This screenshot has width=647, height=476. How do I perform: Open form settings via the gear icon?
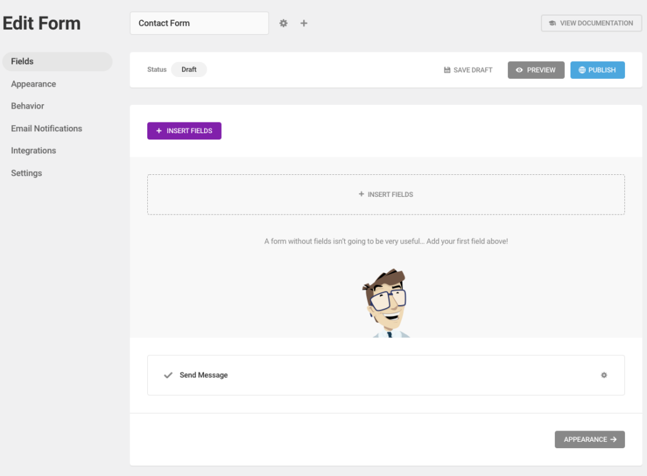click(x=283, y=23)
